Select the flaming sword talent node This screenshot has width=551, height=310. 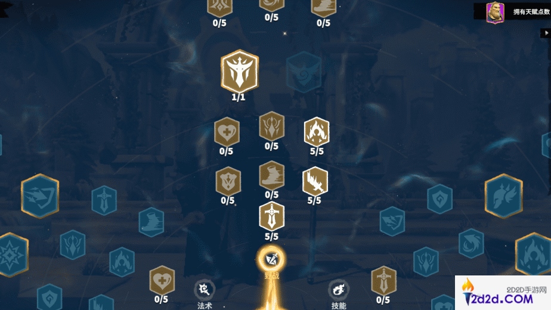(315, 181)
